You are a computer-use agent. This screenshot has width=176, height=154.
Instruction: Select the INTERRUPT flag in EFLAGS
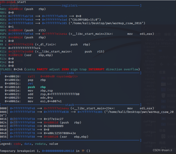pyautogui.click(x=96, y=69)
